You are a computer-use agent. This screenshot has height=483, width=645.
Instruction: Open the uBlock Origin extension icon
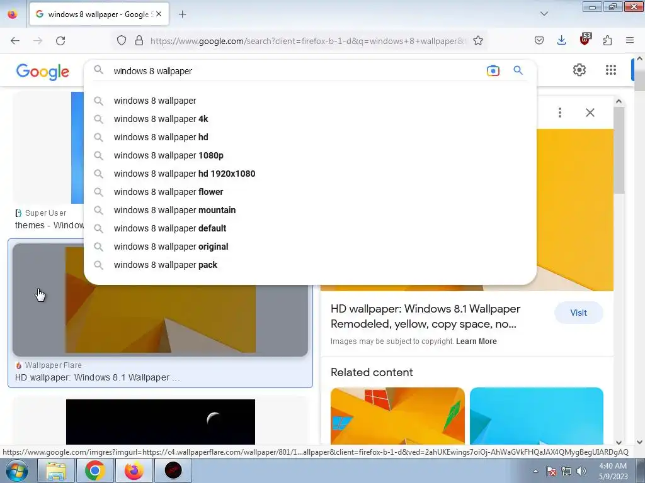pyautogui.click(x=585, y=40)
